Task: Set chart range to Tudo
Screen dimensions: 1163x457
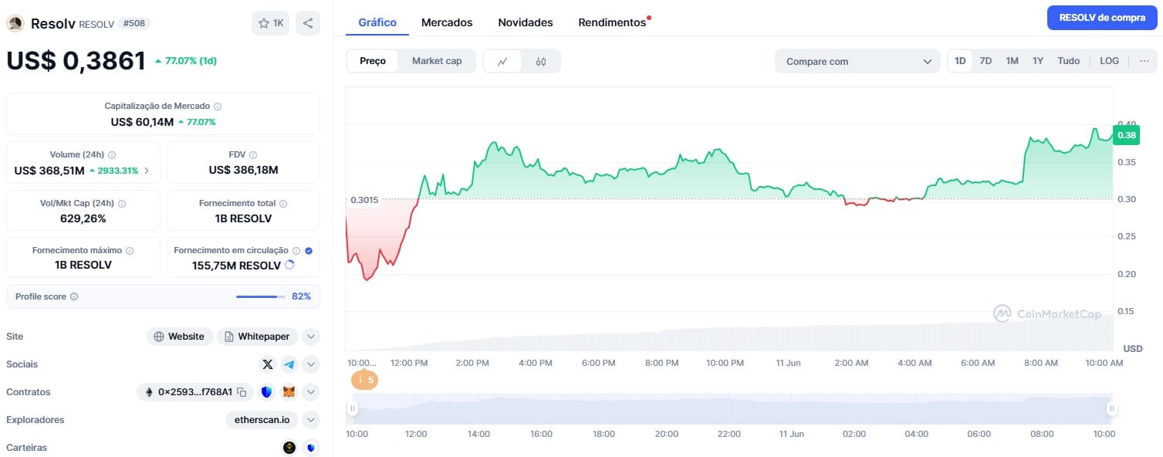Action: tap(1069, 61)
